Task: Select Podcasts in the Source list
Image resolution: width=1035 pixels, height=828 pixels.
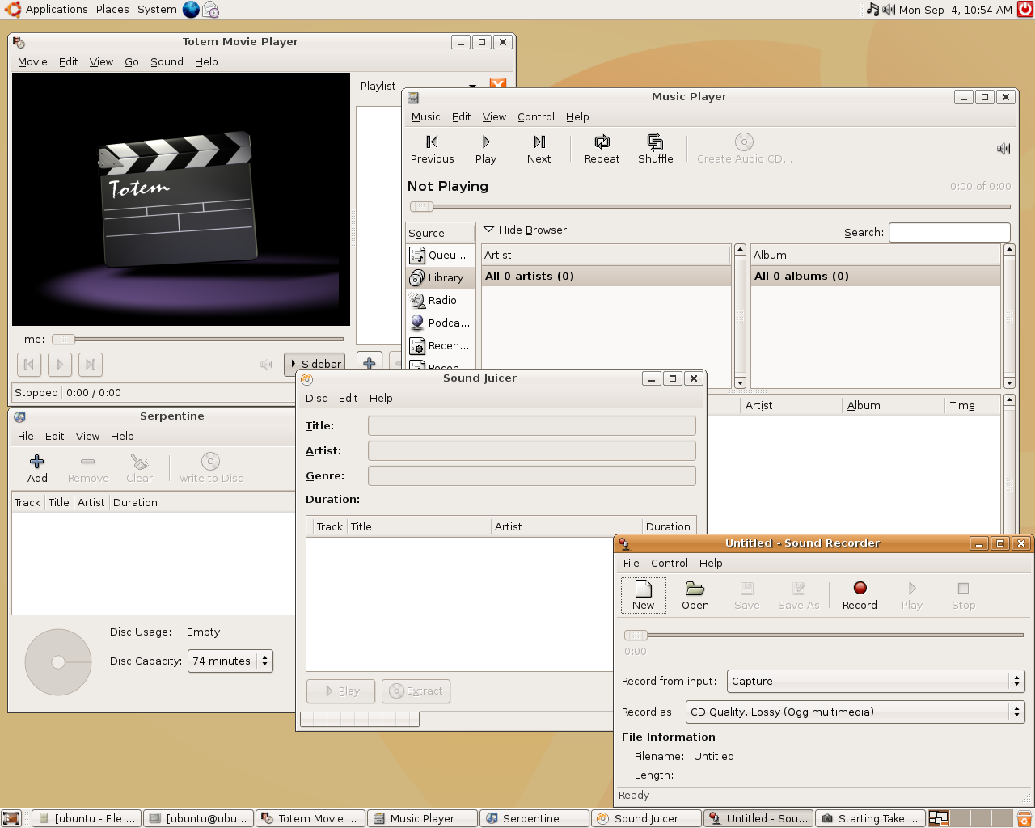Action: pyautogui.click(x=440, y=323)
